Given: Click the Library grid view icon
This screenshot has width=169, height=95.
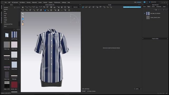Looking at the screenshot, I should coord(19,29).
